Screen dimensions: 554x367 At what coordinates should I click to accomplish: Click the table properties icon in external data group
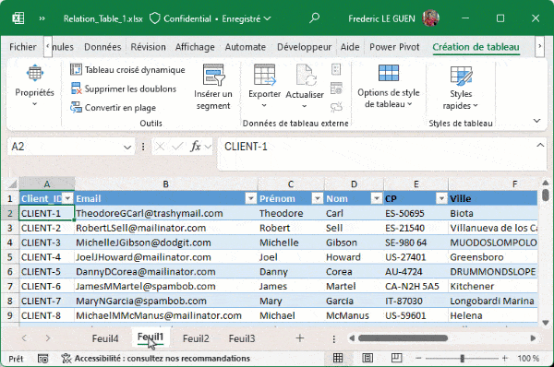[336, 69]
